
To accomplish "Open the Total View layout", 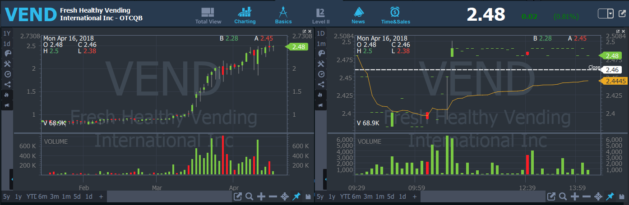I will (208, 15).
